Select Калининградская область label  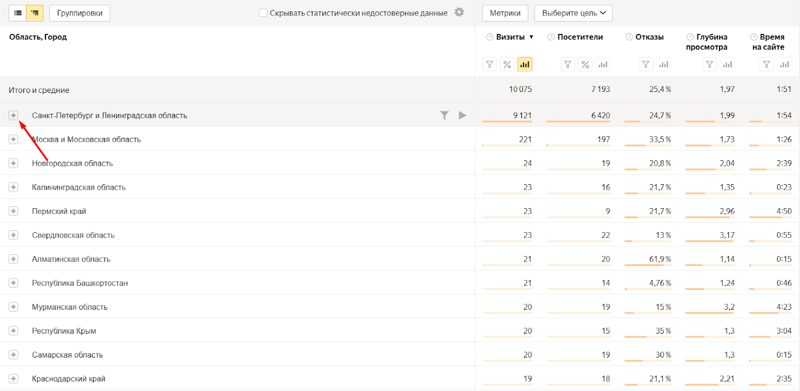click(x=78, y=187)
